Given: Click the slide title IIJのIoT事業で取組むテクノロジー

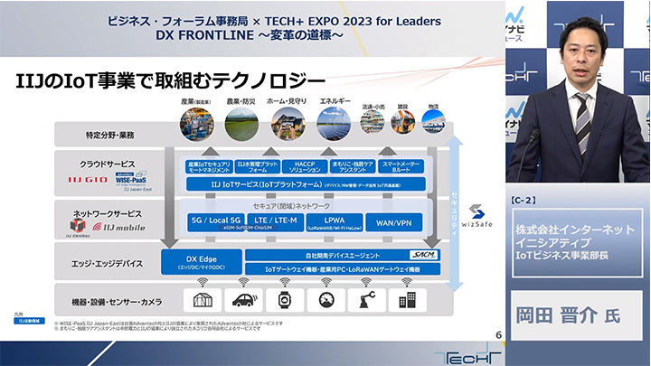Looking at the screenshot, I should 170,81.
